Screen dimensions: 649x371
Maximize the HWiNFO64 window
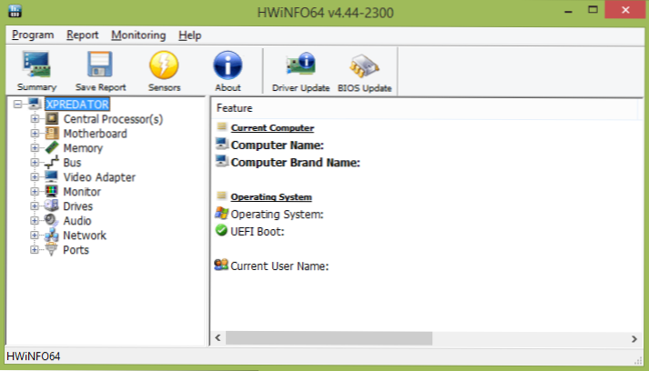(x=593, y=10)
